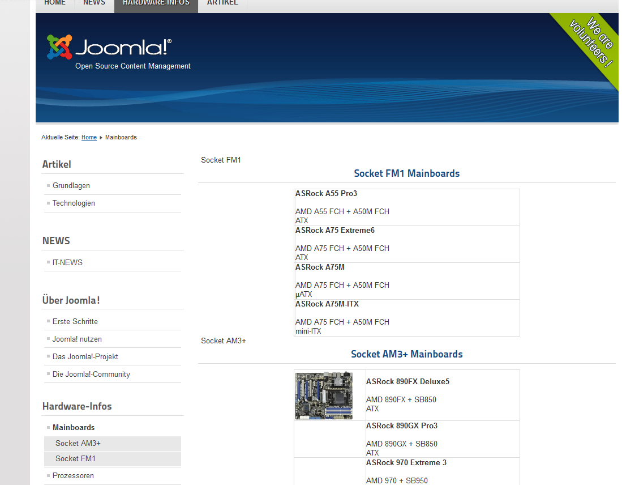Click the NEWS sidebar heading
The width and height of the screenshot is (622, 485).
(56, 241)
